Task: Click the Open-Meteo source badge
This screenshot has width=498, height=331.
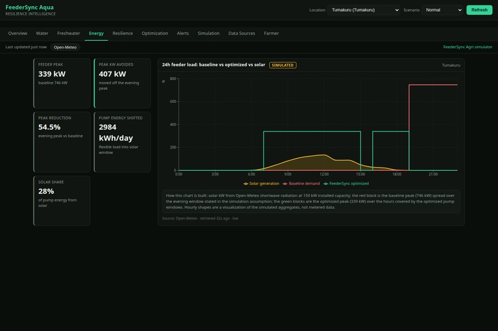Action: [x=65, y=47]
